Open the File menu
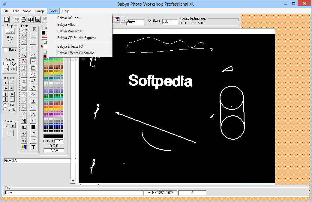 pos(6,11)
